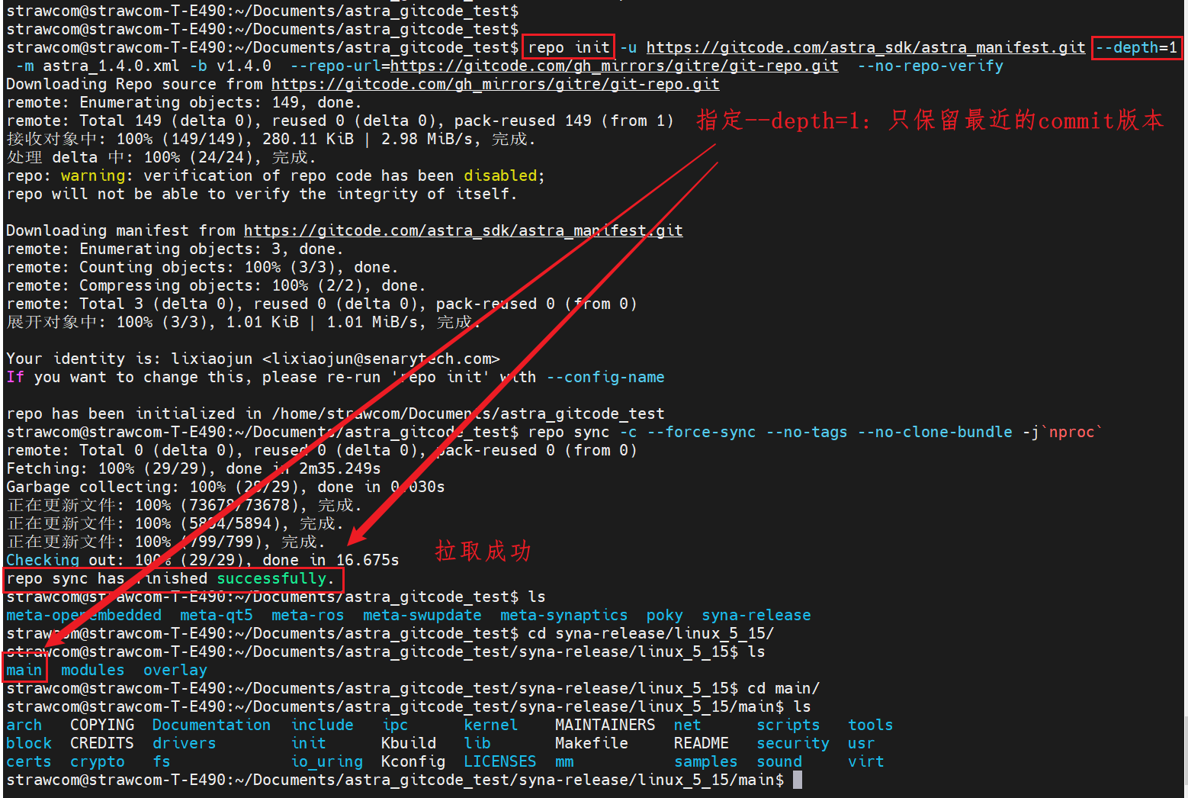
Task: Click the --no-repo-verify option text
Action: 930,66
